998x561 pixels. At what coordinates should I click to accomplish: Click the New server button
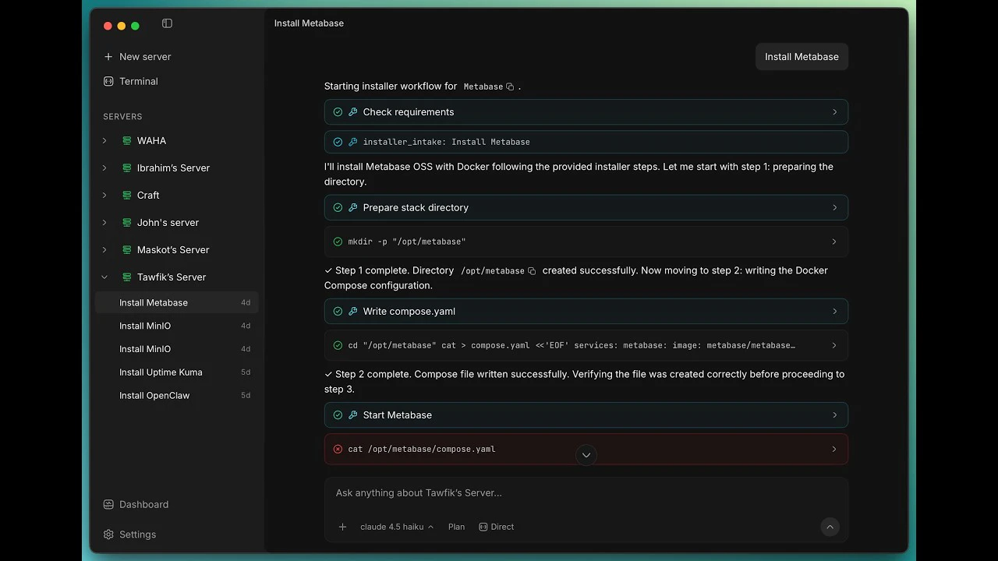click(137, 57)
